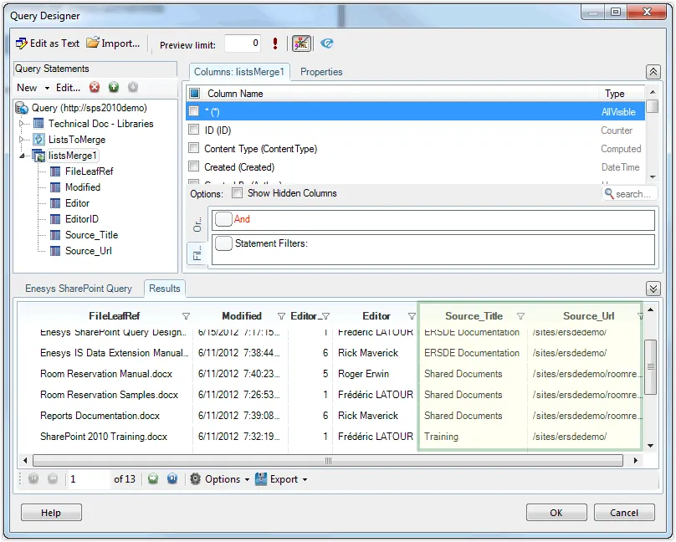Click the filter icon on Source_Title column
The height and width of the screenshot is (542, 676).
[x=520, y=316]
